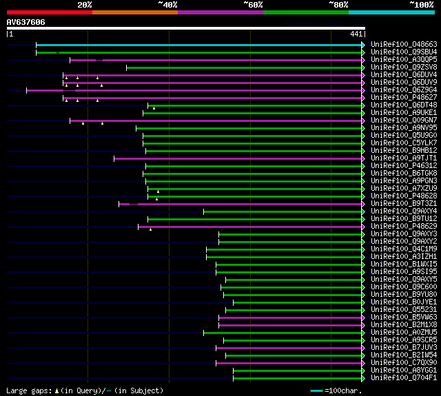441x396 pixels.
Task: Open hit UniRef100_A3QQP5
Action: pyautogui.click(x=404, y=60)
